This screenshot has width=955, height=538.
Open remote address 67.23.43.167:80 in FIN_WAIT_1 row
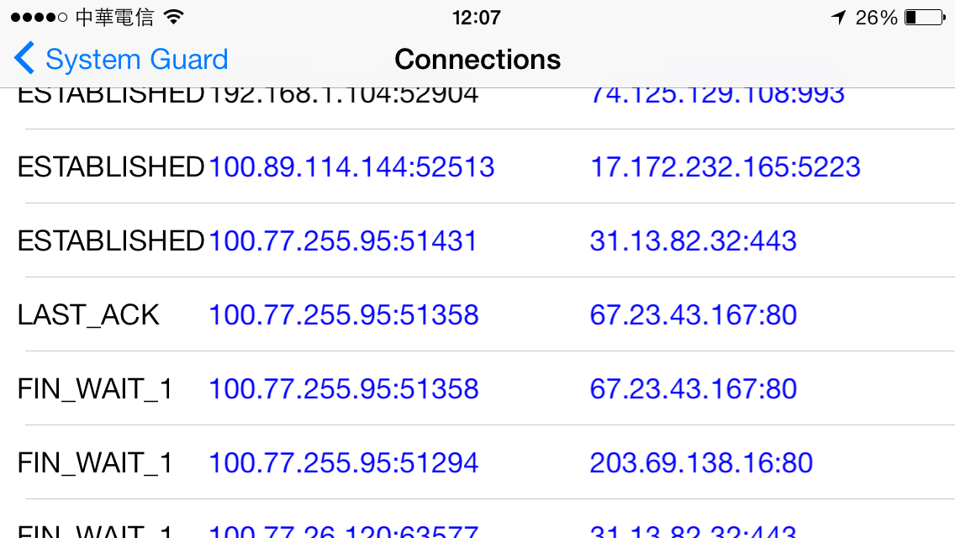[693, 388]
